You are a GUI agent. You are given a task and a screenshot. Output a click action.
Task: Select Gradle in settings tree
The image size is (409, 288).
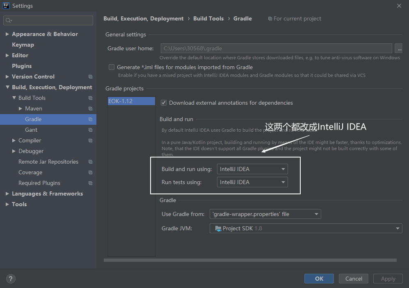click(48, 119)
